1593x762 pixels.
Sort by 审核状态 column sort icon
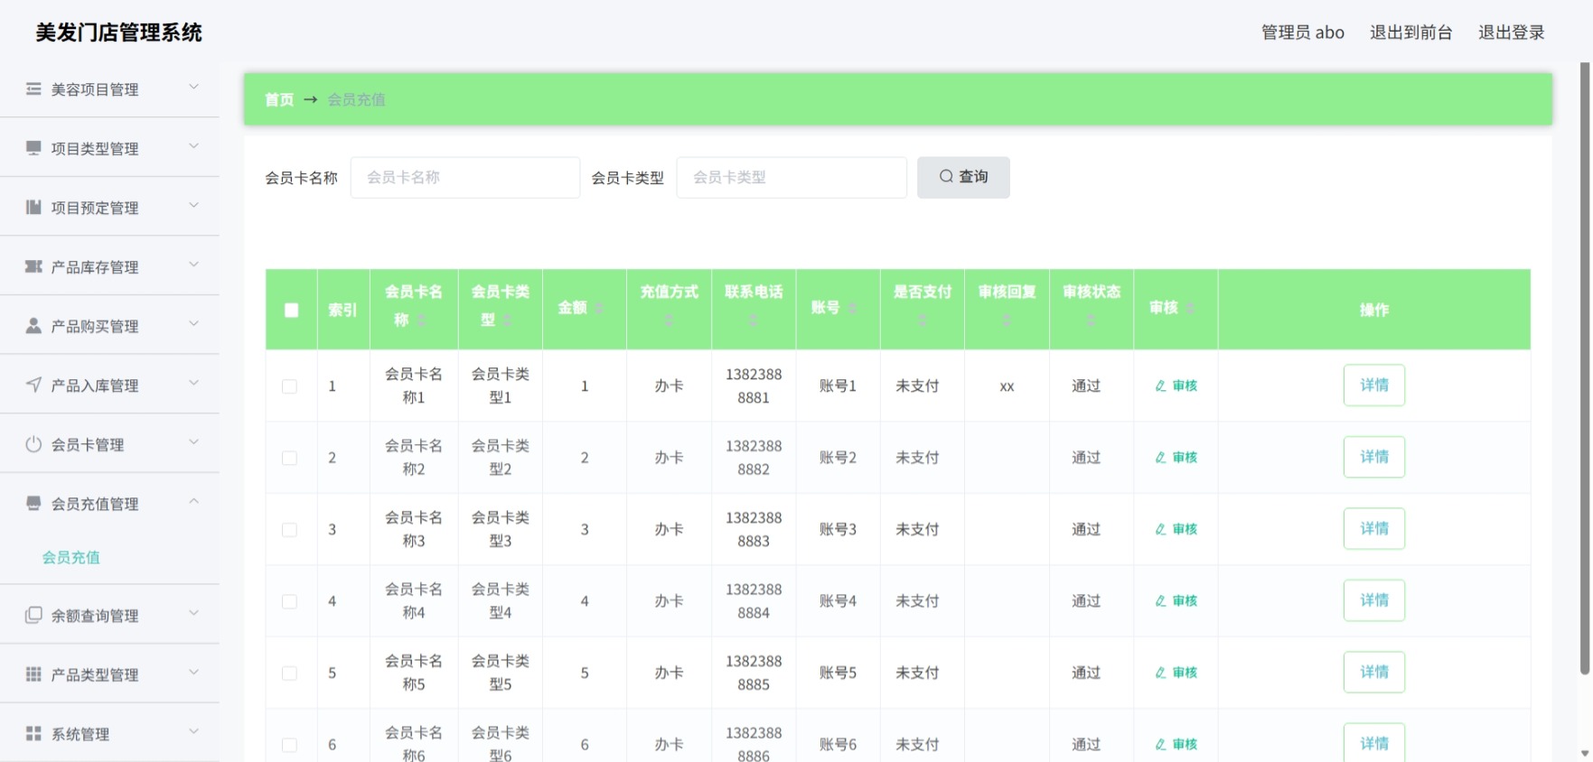pyautogui.click(x=1092, y=321)
